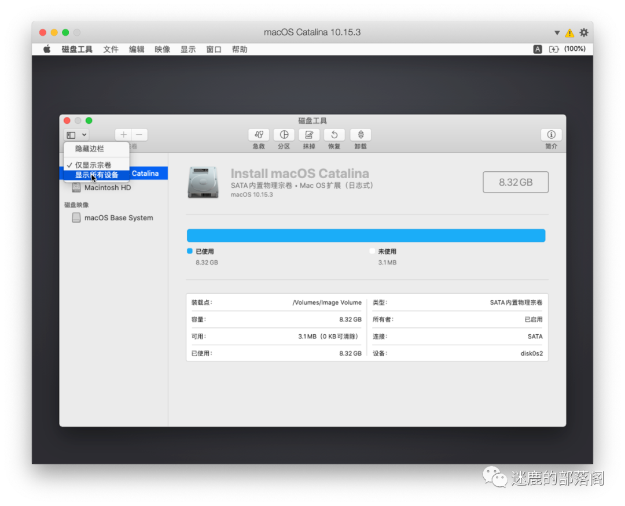The height and width of the screenshot is (506, 625).
Task: Select Macintosh HD in the sidebar
Action: 108,187
